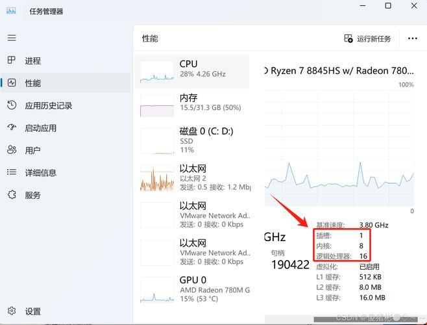Select the 性能 performance icon in sidebar
Screen dimensions: 427x325
pos(12,83)
